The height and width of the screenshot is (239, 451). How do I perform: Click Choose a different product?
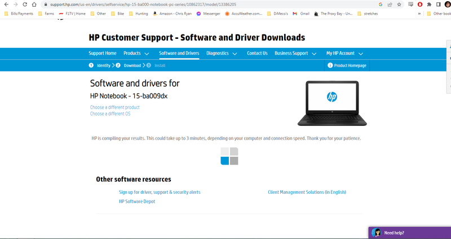tap(115, 107)
